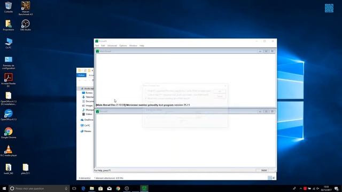Select OneDrive in Explorer navigation pane
Image resolution: width=342 pixels, height=192 pixels.
point(87,119)
